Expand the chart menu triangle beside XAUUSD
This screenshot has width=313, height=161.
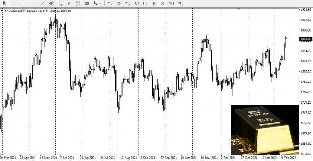2,11
